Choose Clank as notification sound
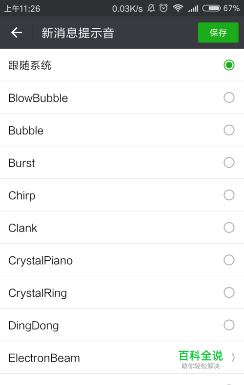Viewport: 244px width, 385px height. pyautogui.click(x=229, y=228)
